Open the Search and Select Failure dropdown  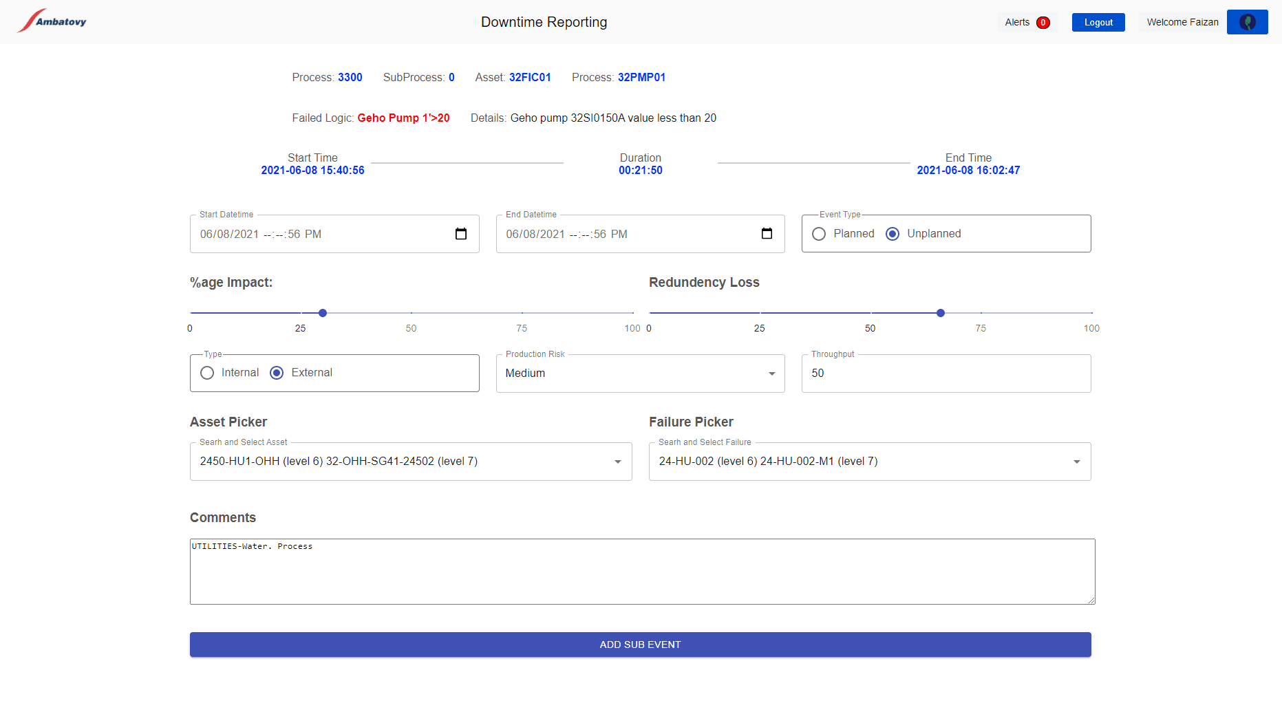pyautogui.click(x=1076, y=462)
